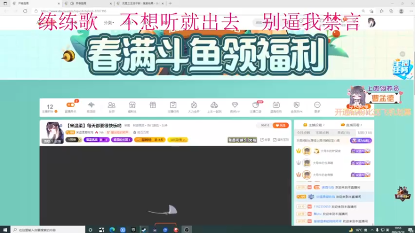The height and width of the screenshot is (233, 415).
Task: Open the browser profile icon
Action: point(401,11)
